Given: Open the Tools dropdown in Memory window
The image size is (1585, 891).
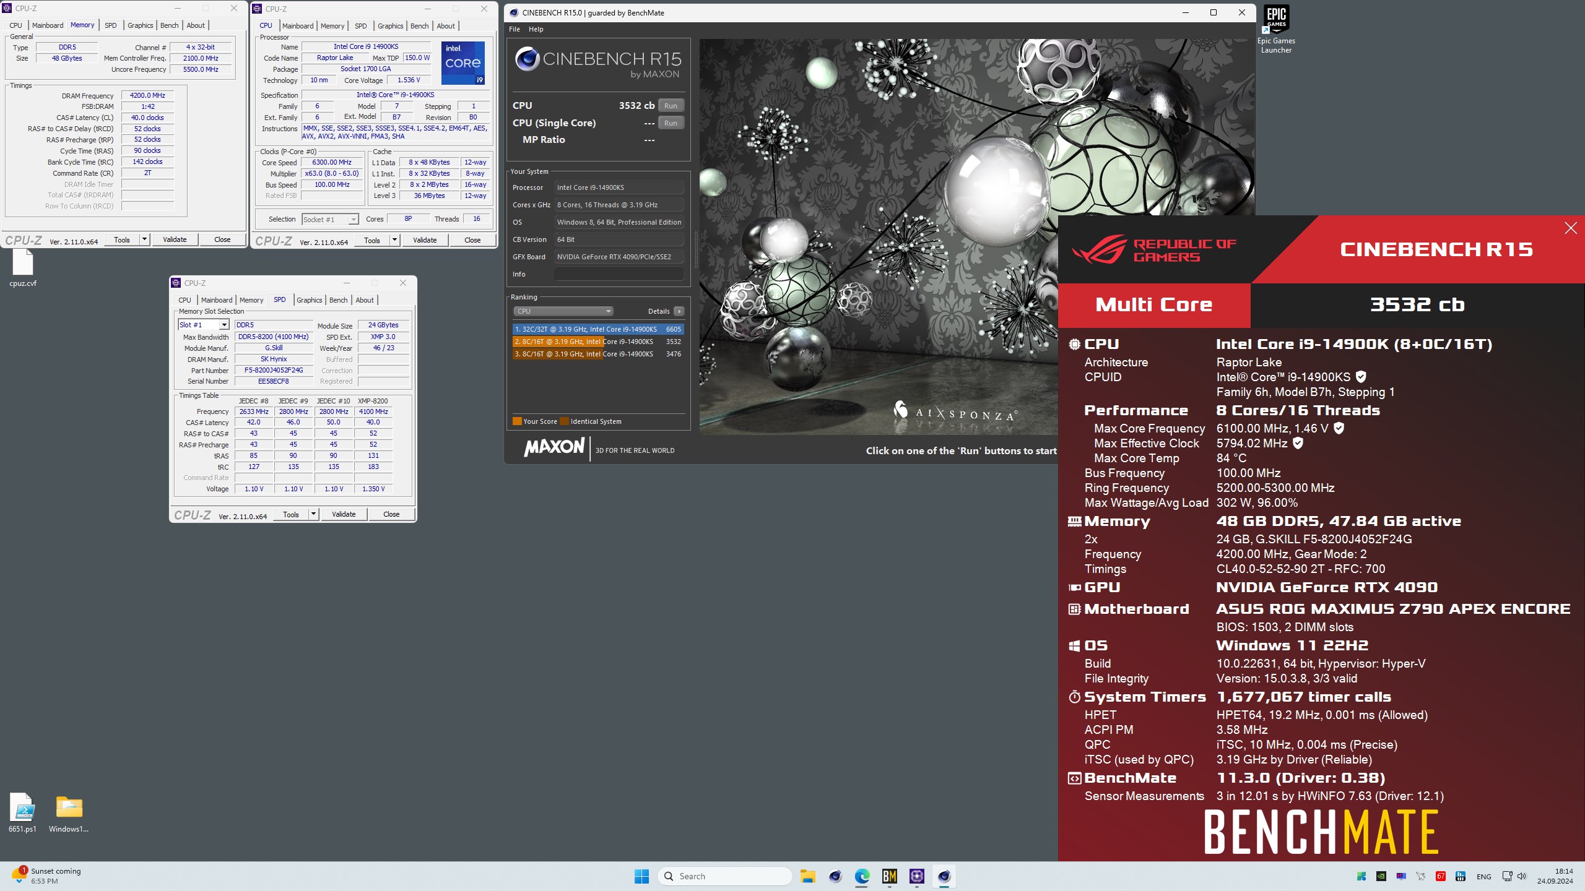Looking at the screenshot, I should pos(144,239).
